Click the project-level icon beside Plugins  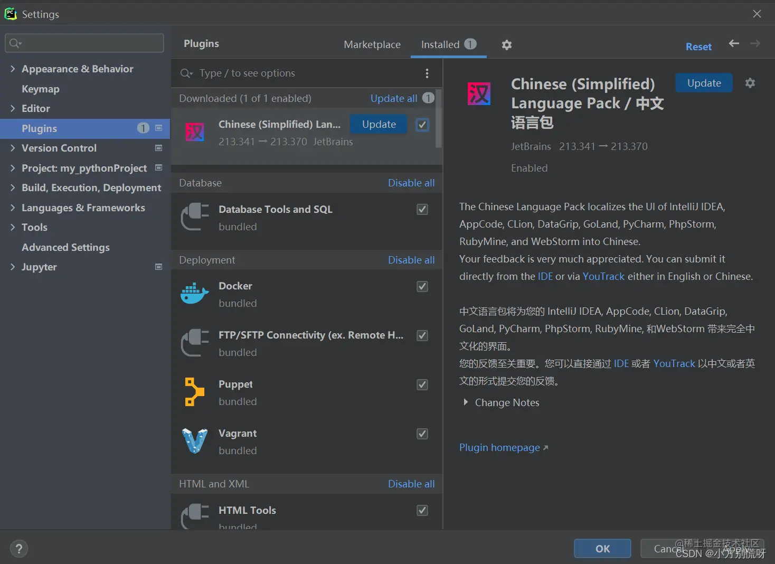click(x=158, y=128)
